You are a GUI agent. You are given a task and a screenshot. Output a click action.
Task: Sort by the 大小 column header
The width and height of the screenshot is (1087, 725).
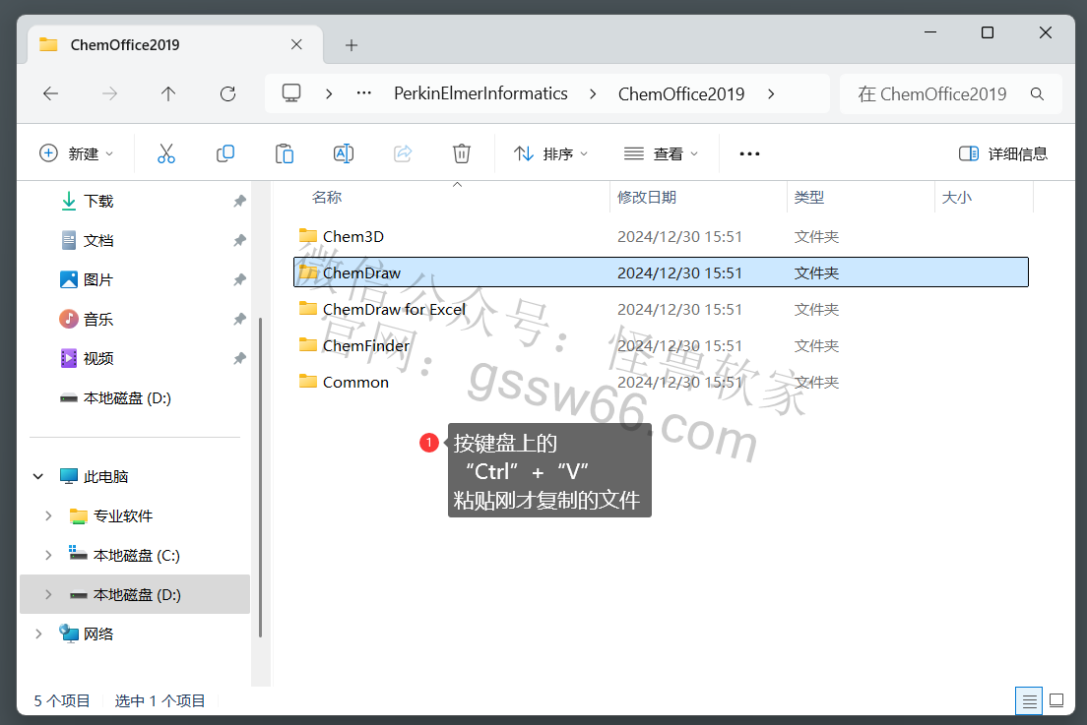click(x=957, y=198)
